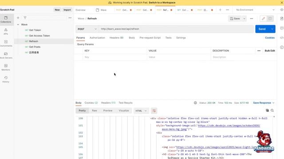Open the Monitors sidebar panel
Screen dimensions: 284x159
[6, 67]
